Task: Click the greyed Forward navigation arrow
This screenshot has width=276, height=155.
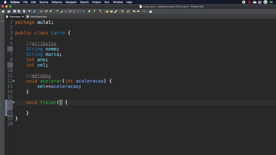Action: point(144,12)
